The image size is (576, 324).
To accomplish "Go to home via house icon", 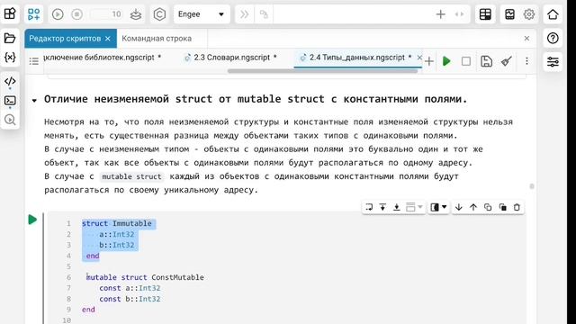I will 553,14.
